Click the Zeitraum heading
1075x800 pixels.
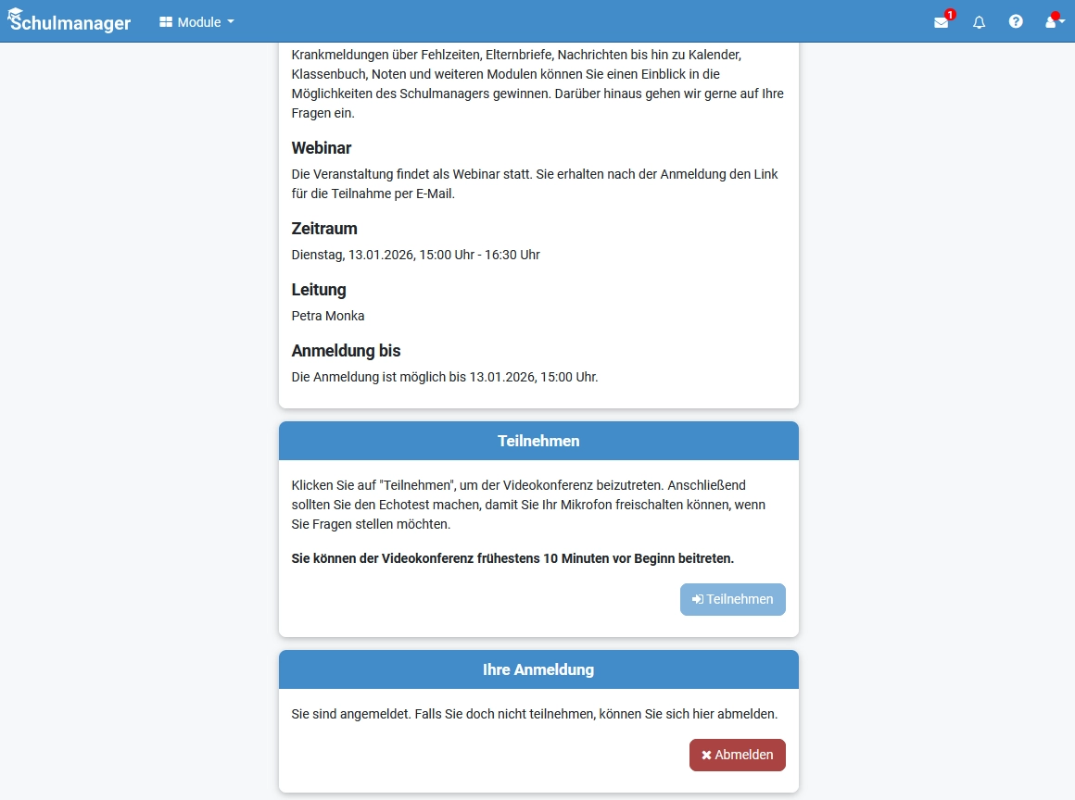[324, 229]
